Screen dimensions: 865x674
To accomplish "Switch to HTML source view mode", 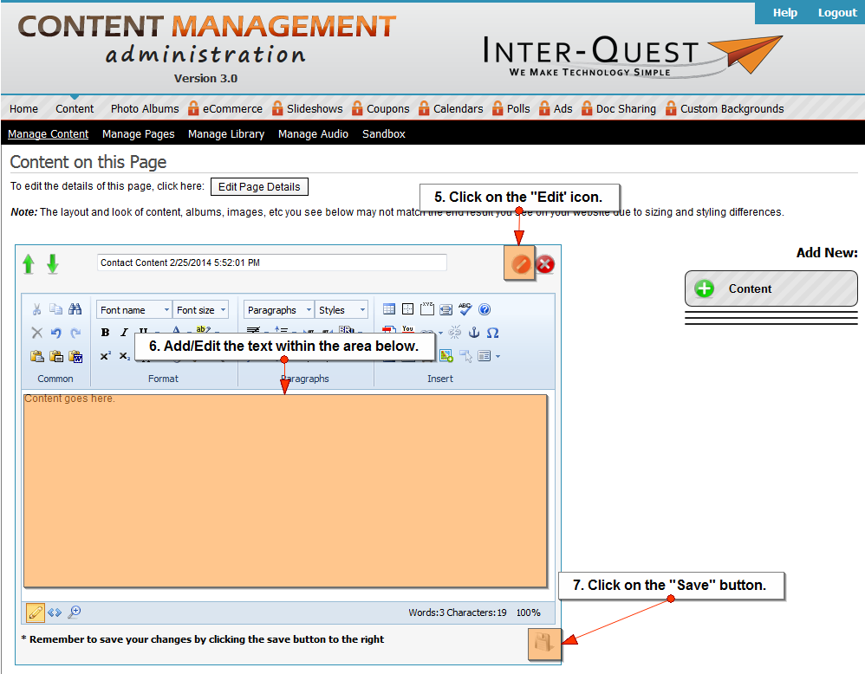I will point(55,612).
